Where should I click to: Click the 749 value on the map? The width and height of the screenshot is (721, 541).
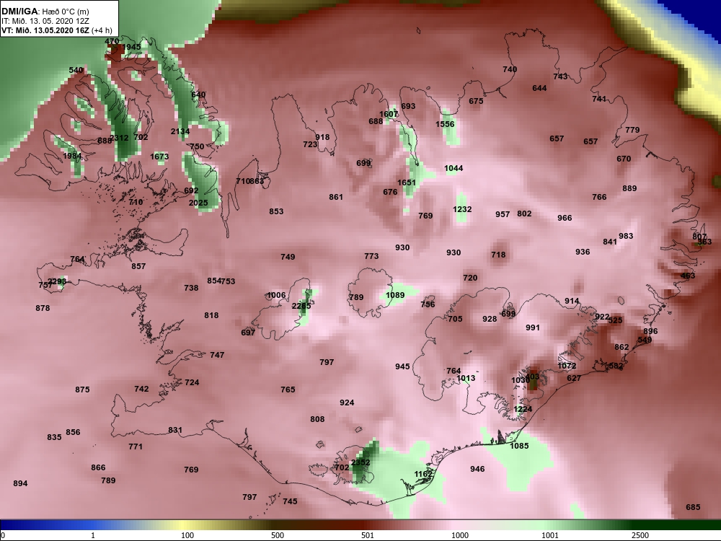pyautogui.click(x=288, y=258)
